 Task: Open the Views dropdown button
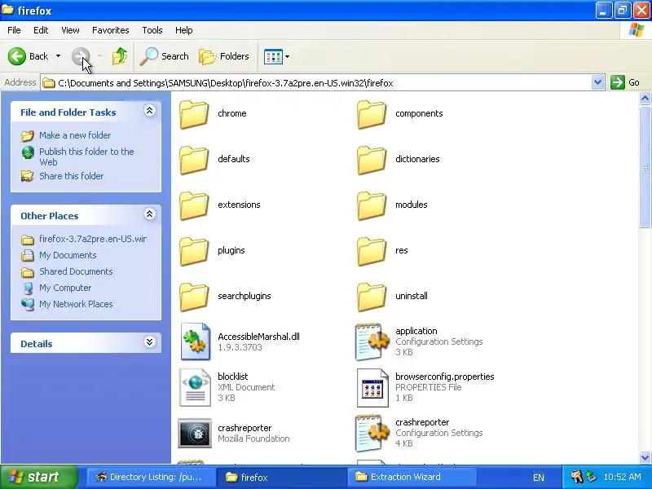coord(276,56)
